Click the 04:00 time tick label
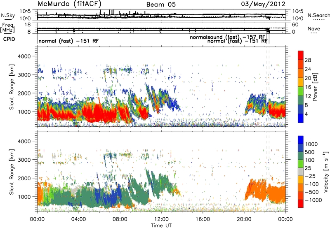 click(x=78, y=219)
